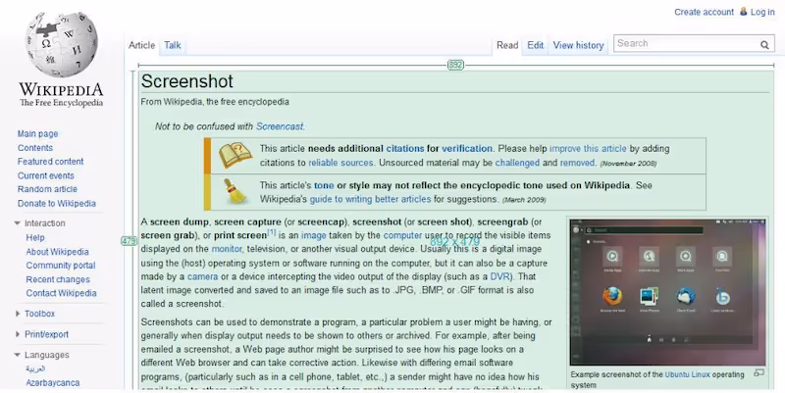Click the improve this article link
Screen dimensions: 785x393
[x=588, y=149]
